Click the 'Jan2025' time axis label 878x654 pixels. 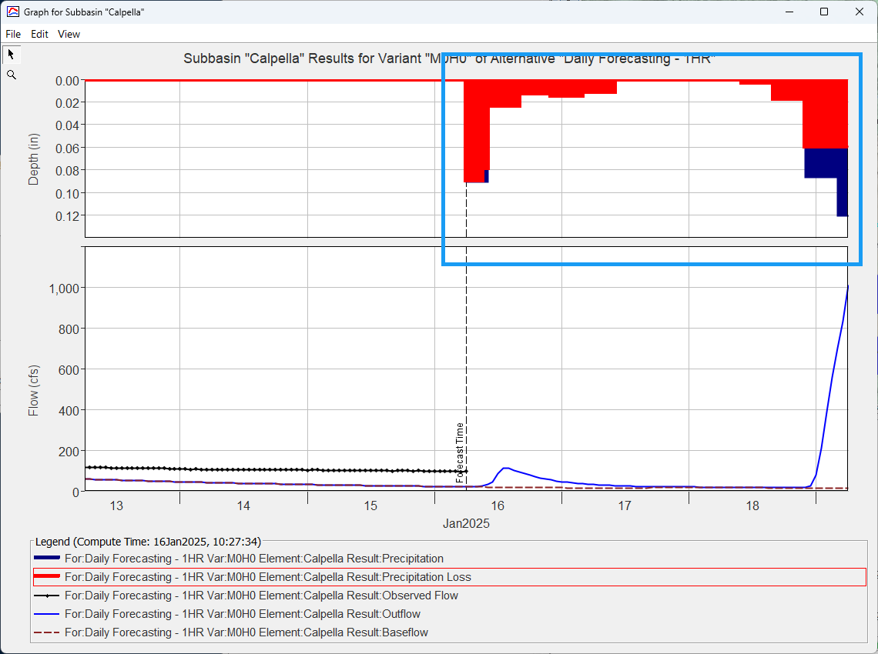466,523
